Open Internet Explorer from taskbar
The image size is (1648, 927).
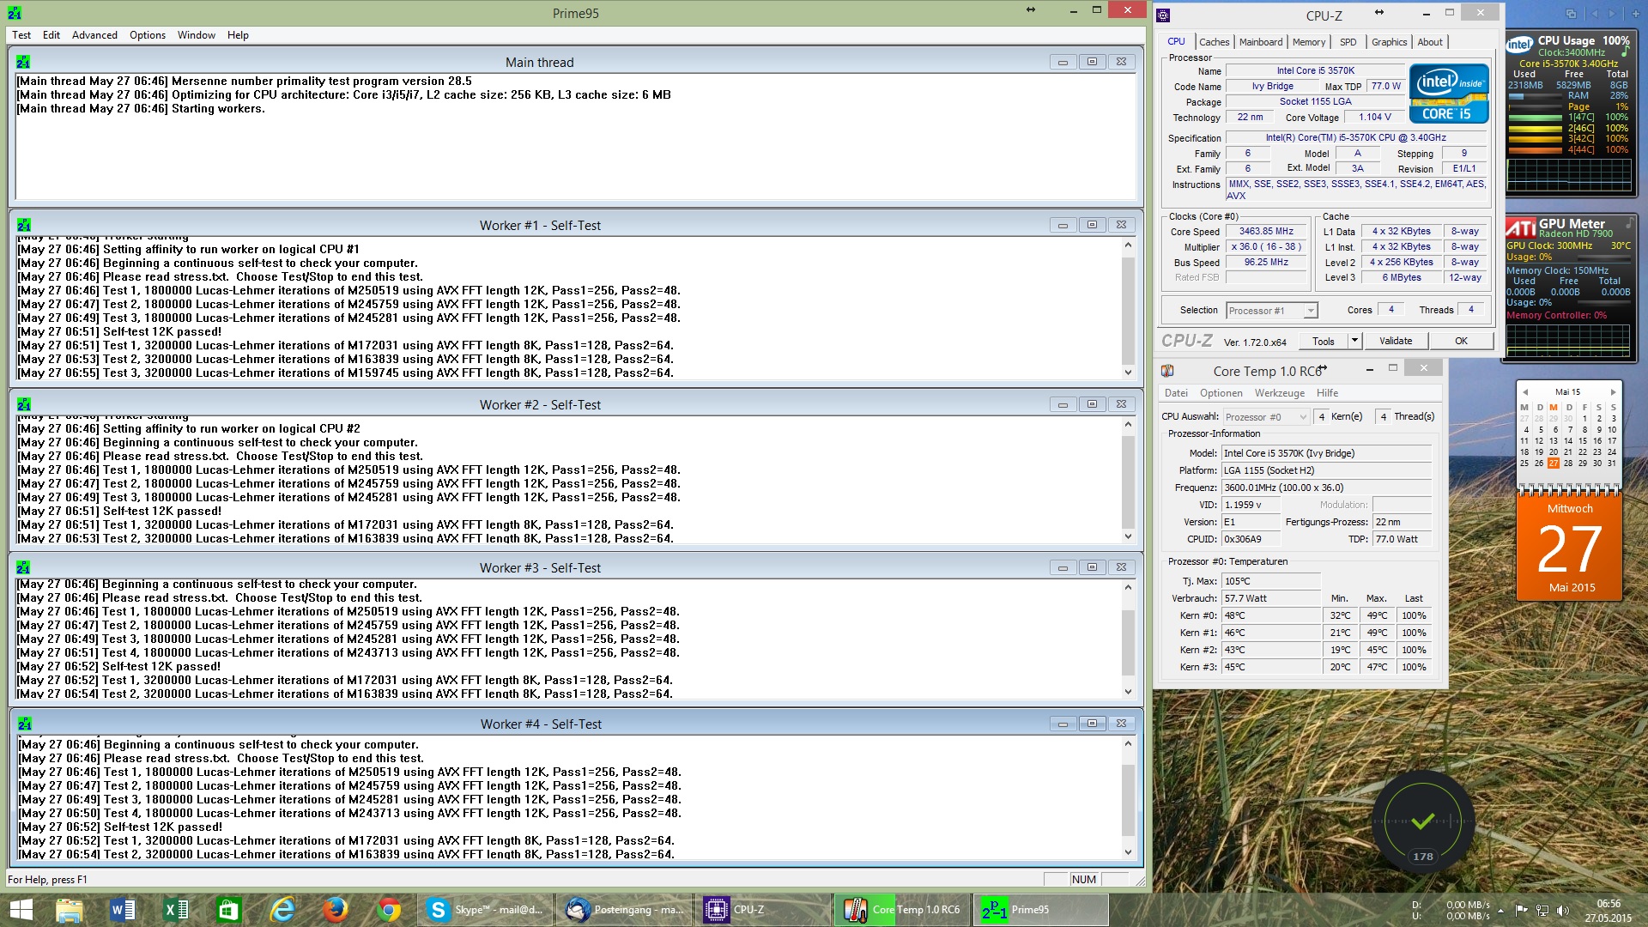(x=282, y=910)
